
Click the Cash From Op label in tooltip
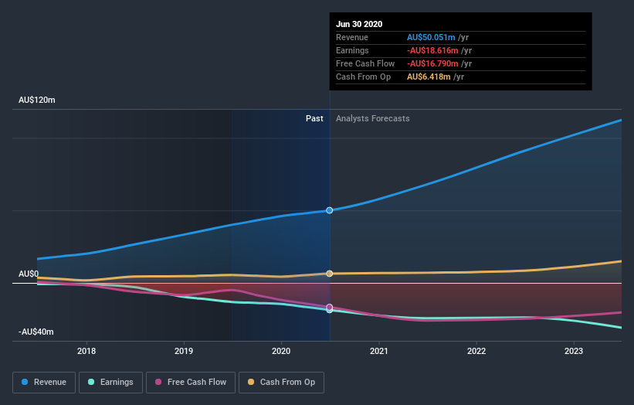pyautogui.click(x=364, y=77)
